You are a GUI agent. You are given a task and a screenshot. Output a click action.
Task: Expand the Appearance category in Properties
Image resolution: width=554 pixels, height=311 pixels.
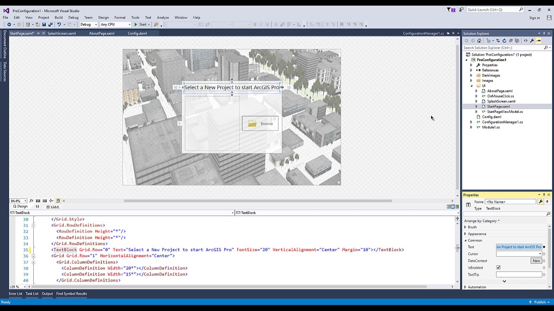(465, 234)
